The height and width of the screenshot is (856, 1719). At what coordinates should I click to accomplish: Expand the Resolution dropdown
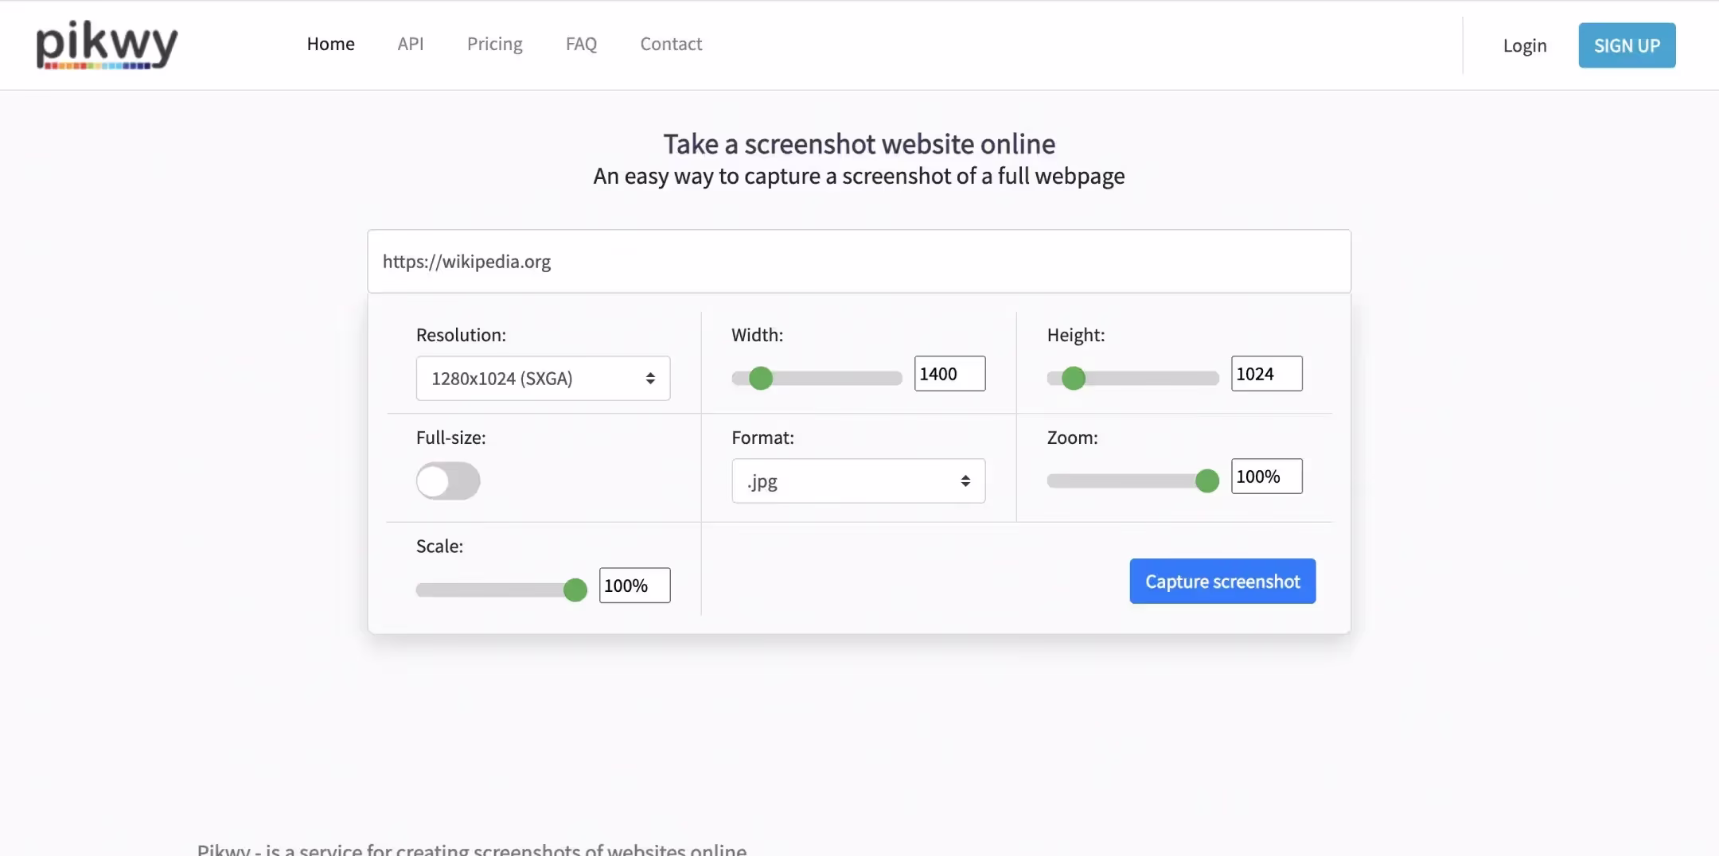tap(543, 379)
